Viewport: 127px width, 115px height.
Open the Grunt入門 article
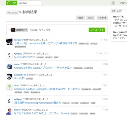[19, 78]
